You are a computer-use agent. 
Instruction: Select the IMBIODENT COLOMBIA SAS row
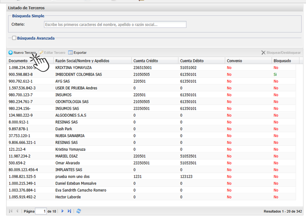[151, 74]
